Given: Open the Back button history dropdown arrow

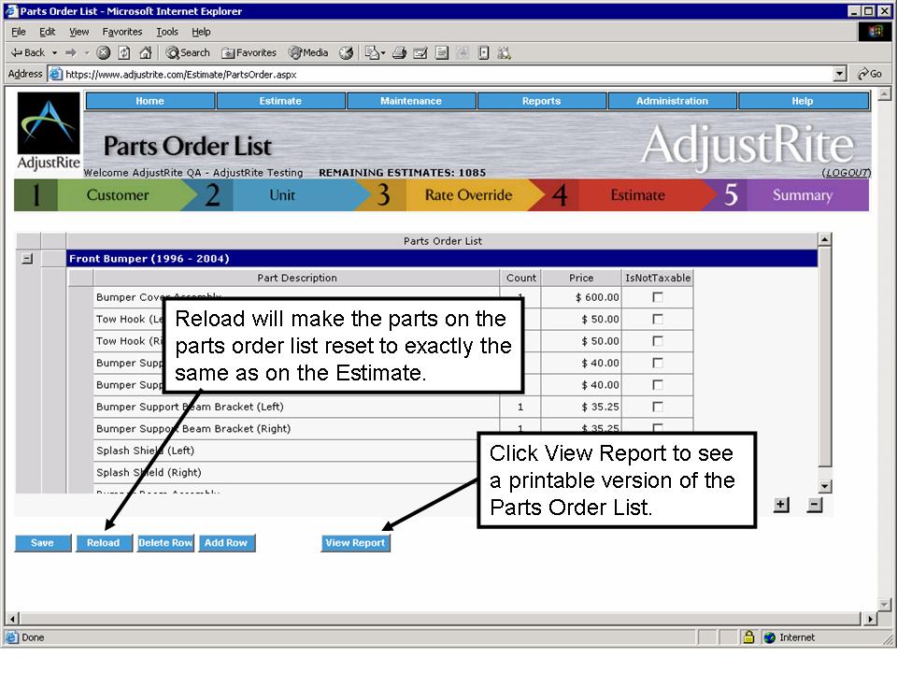Looking at the screenshot, I should pyautogui.click(x=55, y=52).
